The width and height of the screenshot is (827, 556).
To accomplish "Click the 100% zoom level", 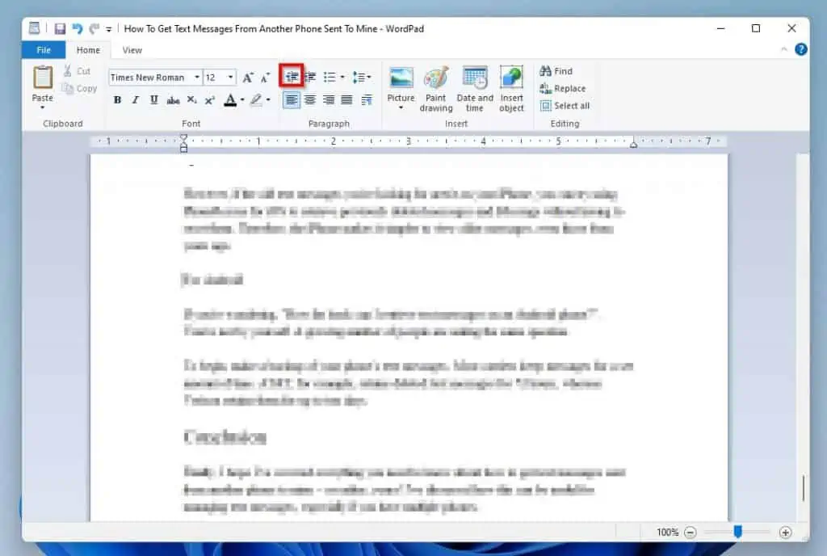I will [667, 533].
